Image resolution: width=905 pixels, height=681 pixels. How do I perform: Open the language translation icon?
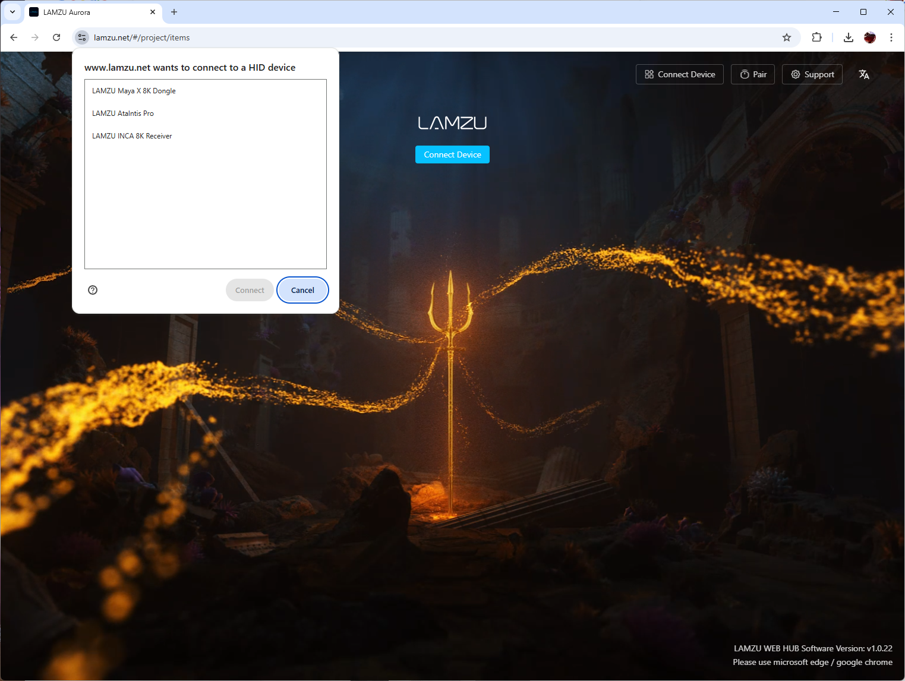tap(864, 74)
